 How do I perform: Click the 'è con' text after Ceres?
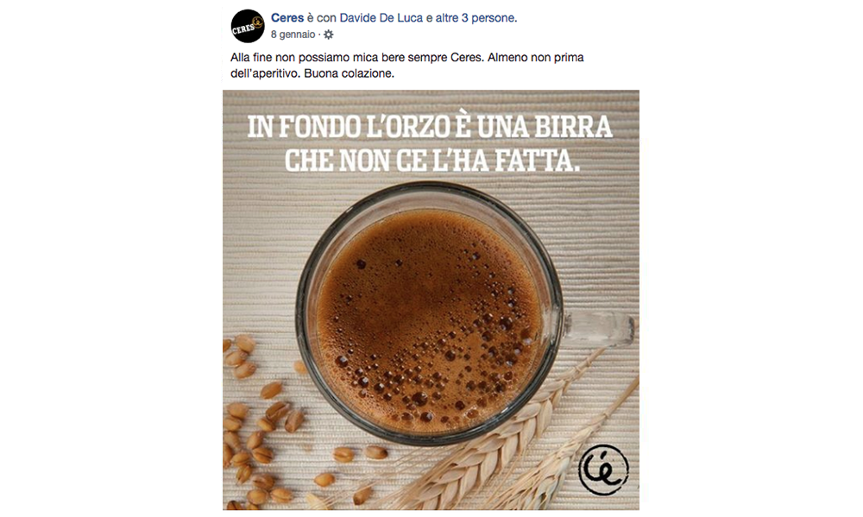[x=321, y=17]
